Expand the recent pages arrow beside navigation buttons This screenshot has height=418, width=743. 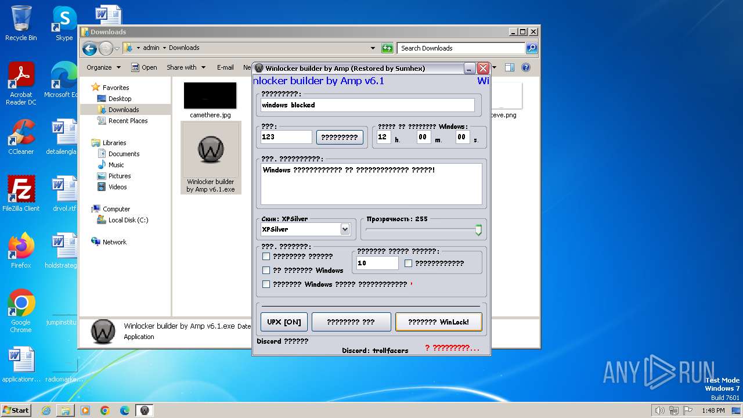click(117, 48)
